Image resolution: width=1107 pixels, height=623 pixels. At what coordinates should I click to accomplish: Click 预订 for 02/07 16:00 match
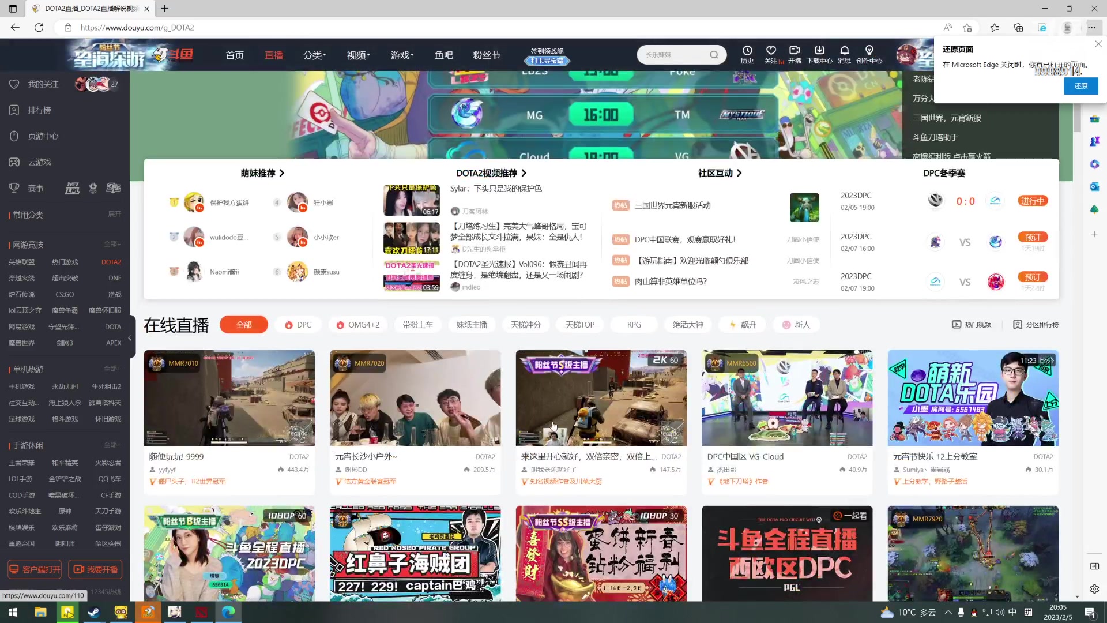(x=1033, y=237)
